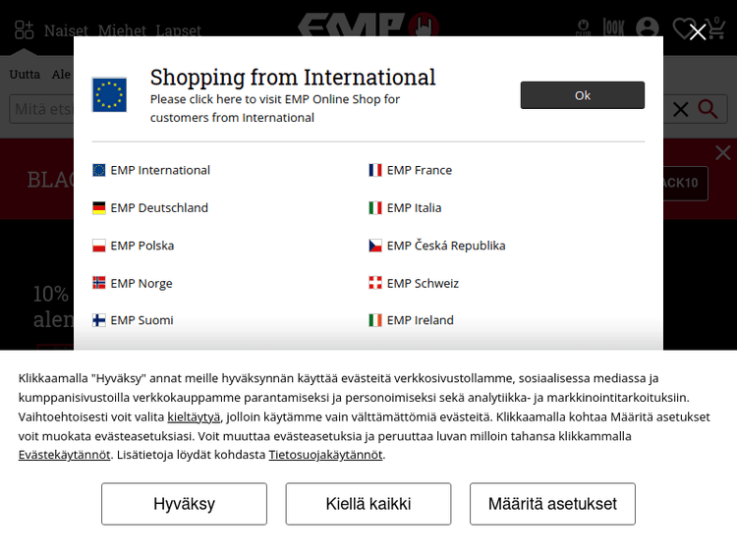
Task: Select EMP France shop
Action: (x=419, y=170)
